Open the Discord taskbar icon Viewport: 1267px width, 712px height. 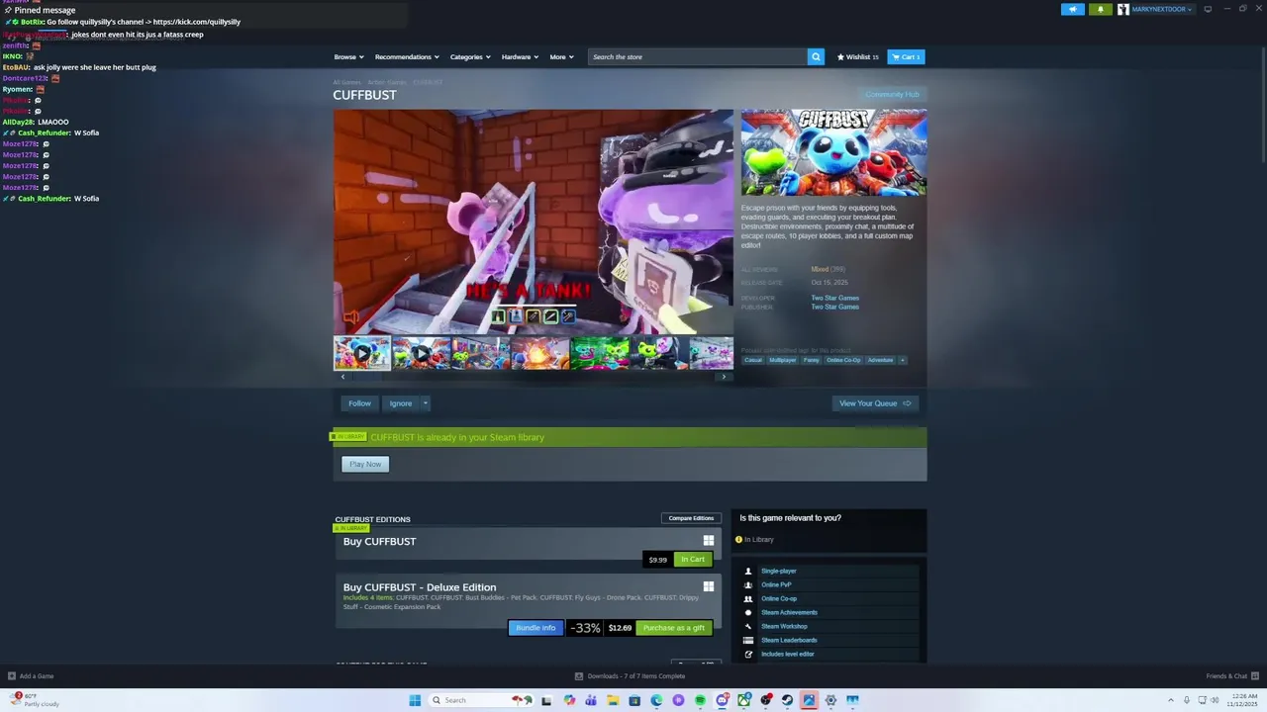[x=723, y=700]
